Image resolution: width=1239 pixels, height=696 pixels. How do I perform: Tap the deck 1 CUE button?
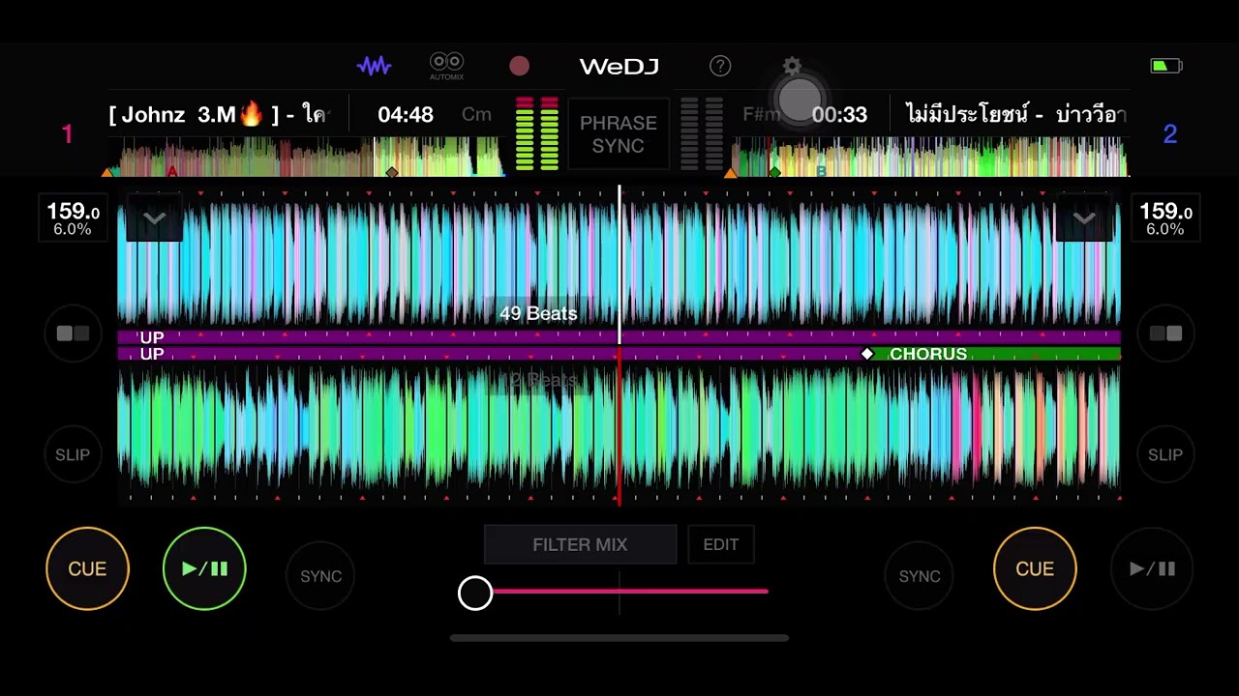click(x=87, y=568)
